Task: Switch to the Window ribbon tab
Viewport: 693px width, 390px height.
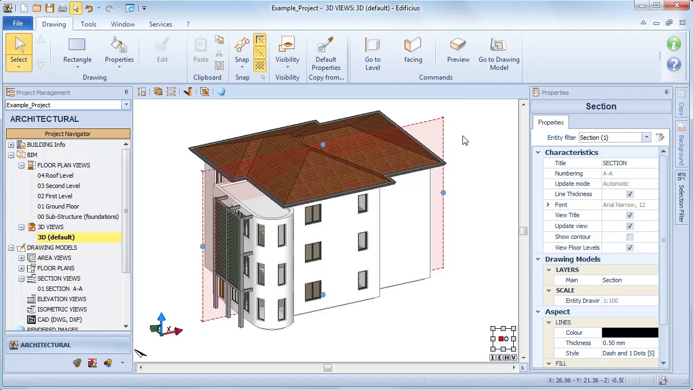Action: 123,24
